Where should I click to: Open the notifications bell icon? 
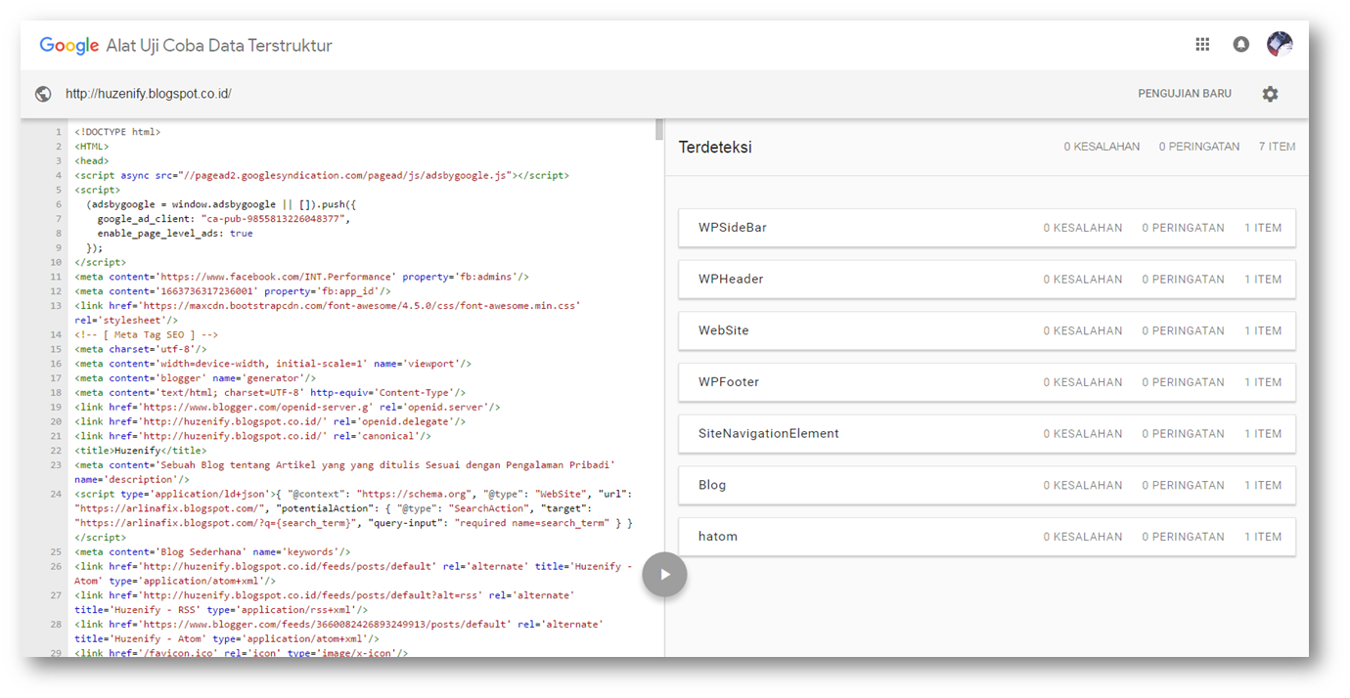[x=1240, y=44]
